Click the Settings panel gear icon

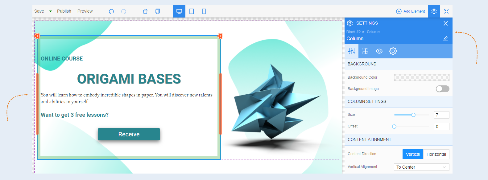(x=350, y=23)
